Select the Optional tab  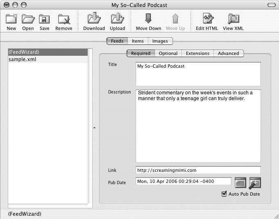[x=168, y=53]
